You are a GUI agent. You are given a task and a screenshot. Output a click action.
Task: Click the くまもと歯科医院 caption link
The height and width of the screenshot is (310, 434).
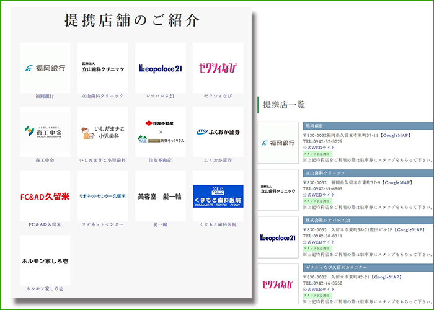218,224
